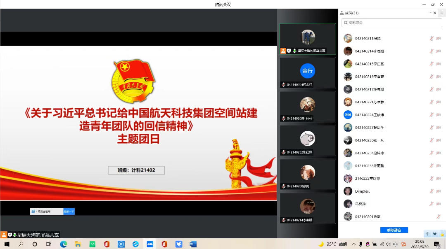The image size is (446, 249).
Task: Open the blue bird app on taskbar
Action: [x=179, y=244]
